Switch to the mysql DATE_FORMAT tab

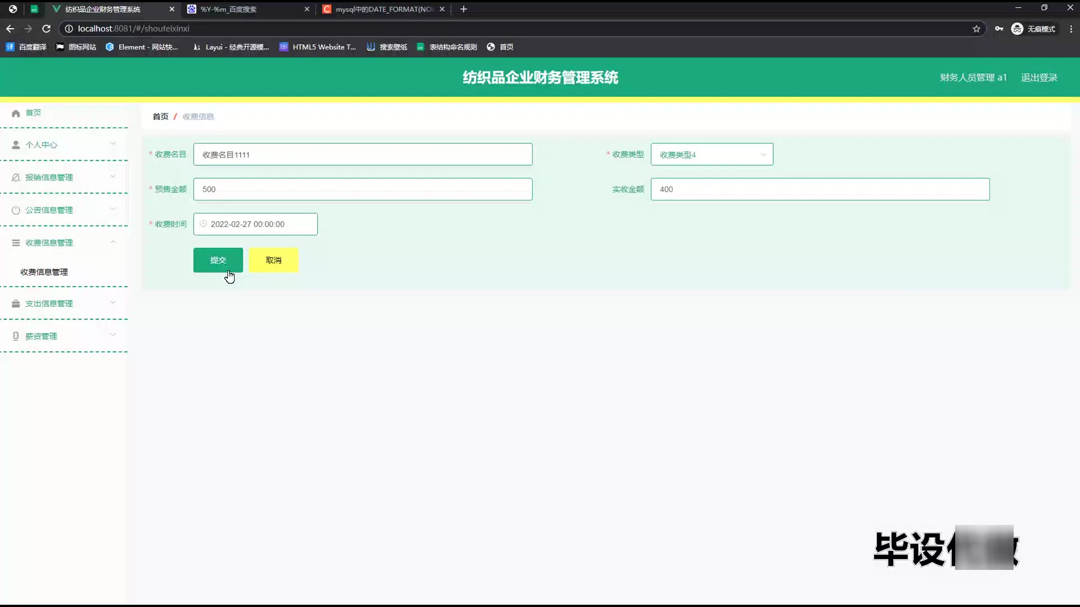point(384,9)
